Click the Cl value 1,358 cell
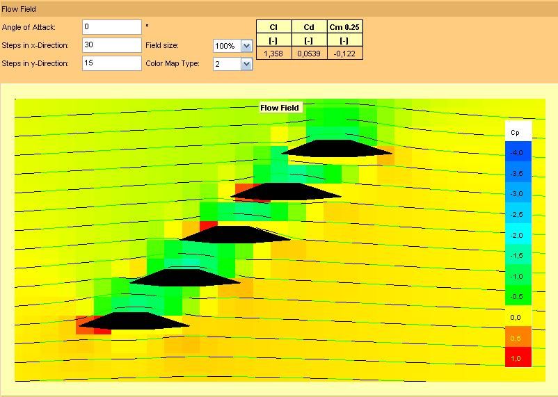The height and width of the screenshot is (397, 558). (273, 54)
